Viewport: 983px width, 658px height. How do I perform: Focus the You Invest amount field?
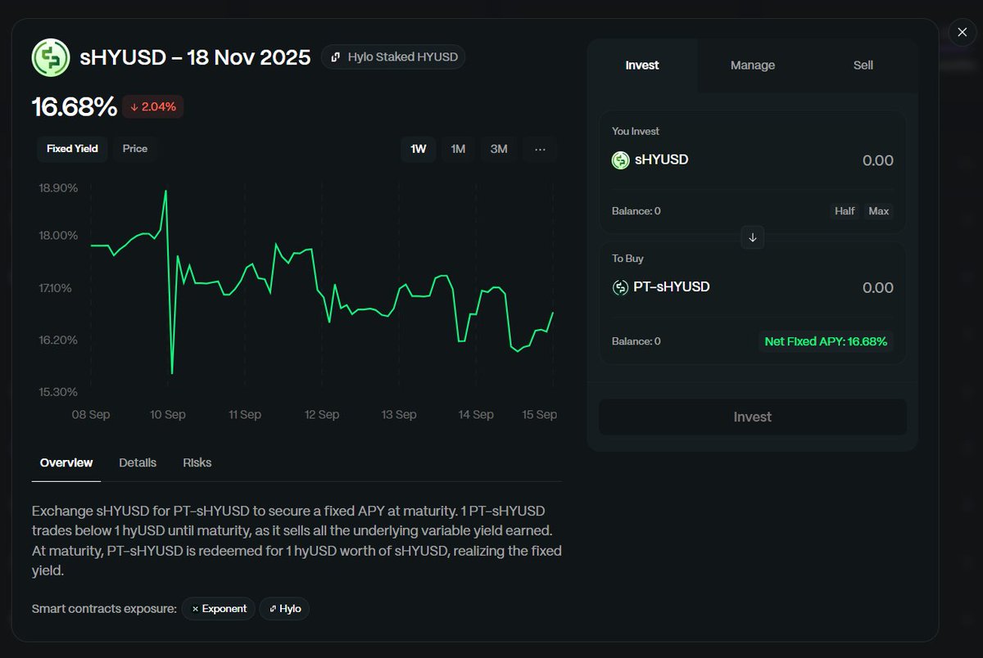877,161
